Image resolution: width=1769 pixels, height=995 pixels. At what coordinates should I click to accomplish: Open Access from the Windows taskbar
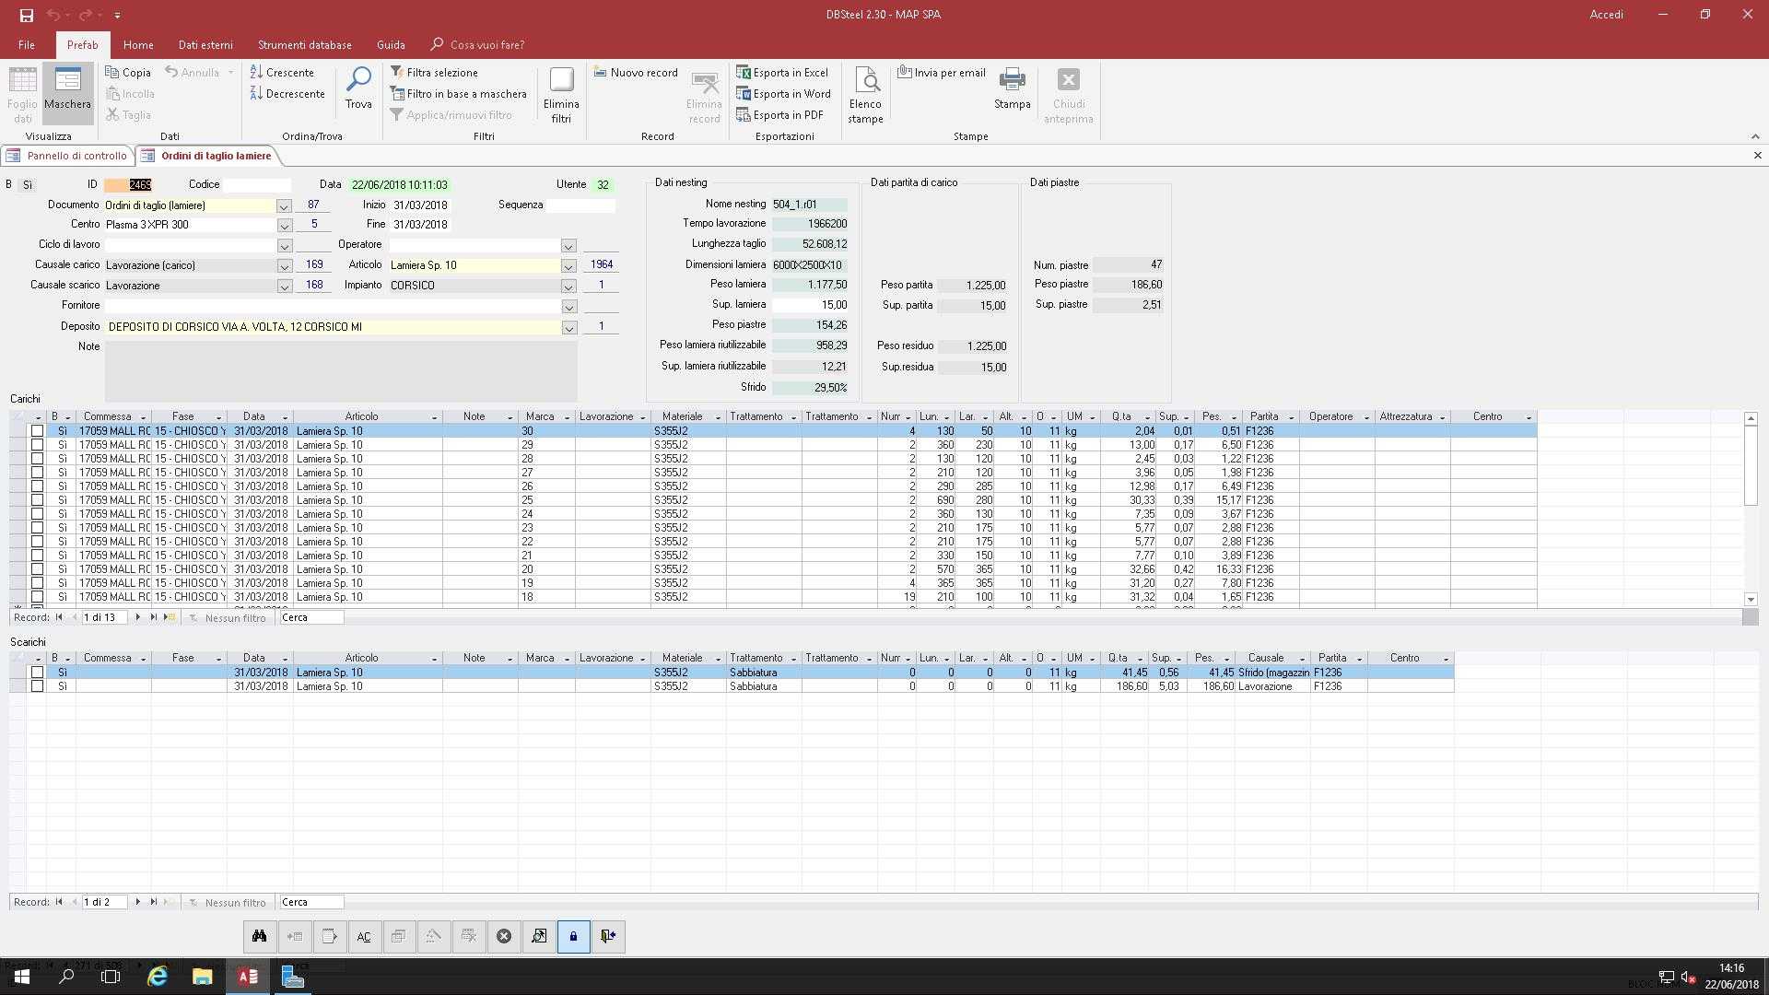(x=248, y=977)
